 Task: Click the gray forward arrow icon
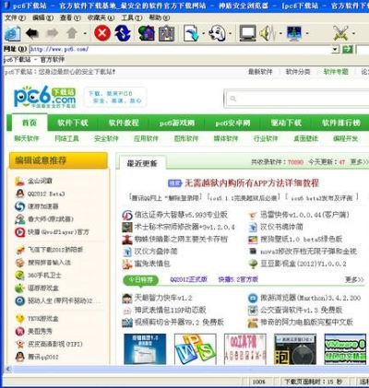pyautogui.click(x=53, y=33)
